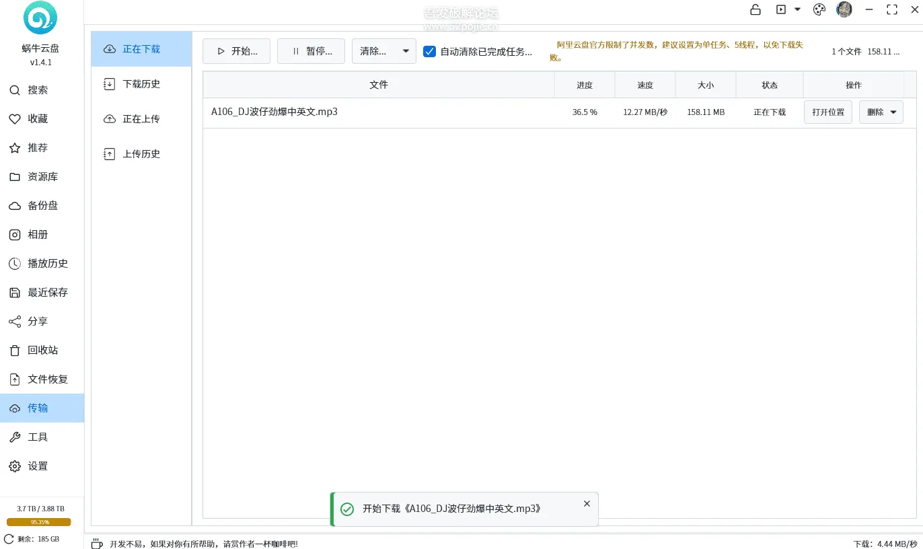Click the 开始 start button
Viewport: 923px width, 549px height.
click(x=236, y=51)
